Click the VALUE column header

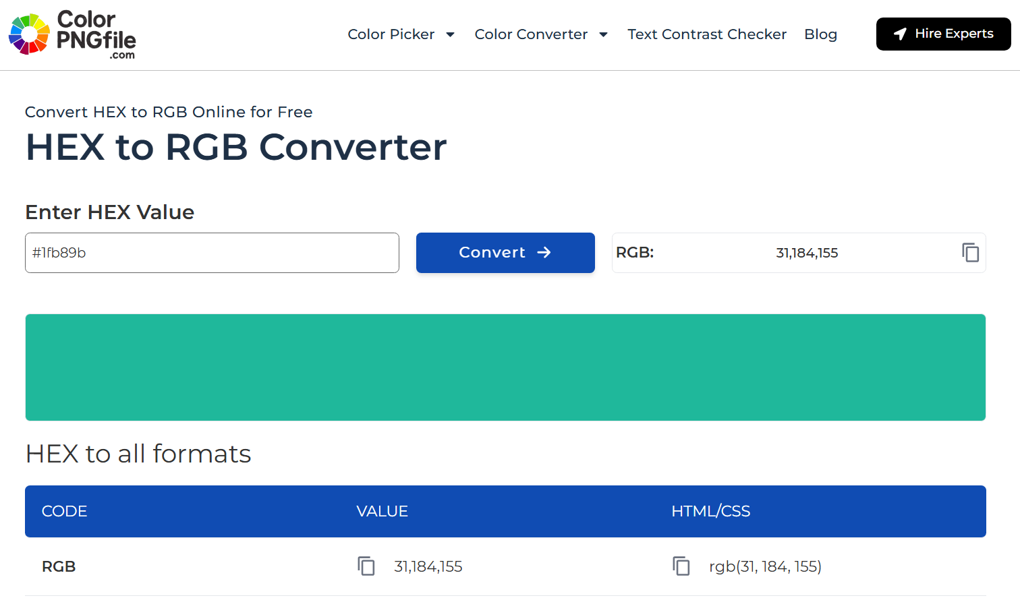pyautogui.click(x=382, y=511)
